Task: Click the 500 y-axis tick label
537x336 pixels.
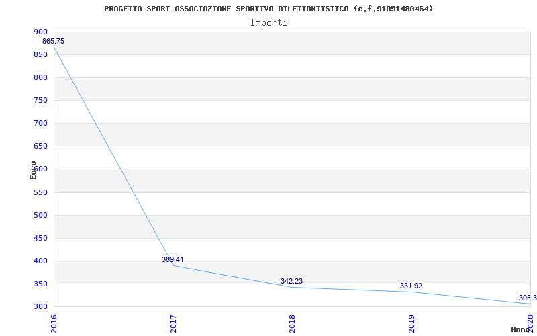Action: tap(40, 215)
